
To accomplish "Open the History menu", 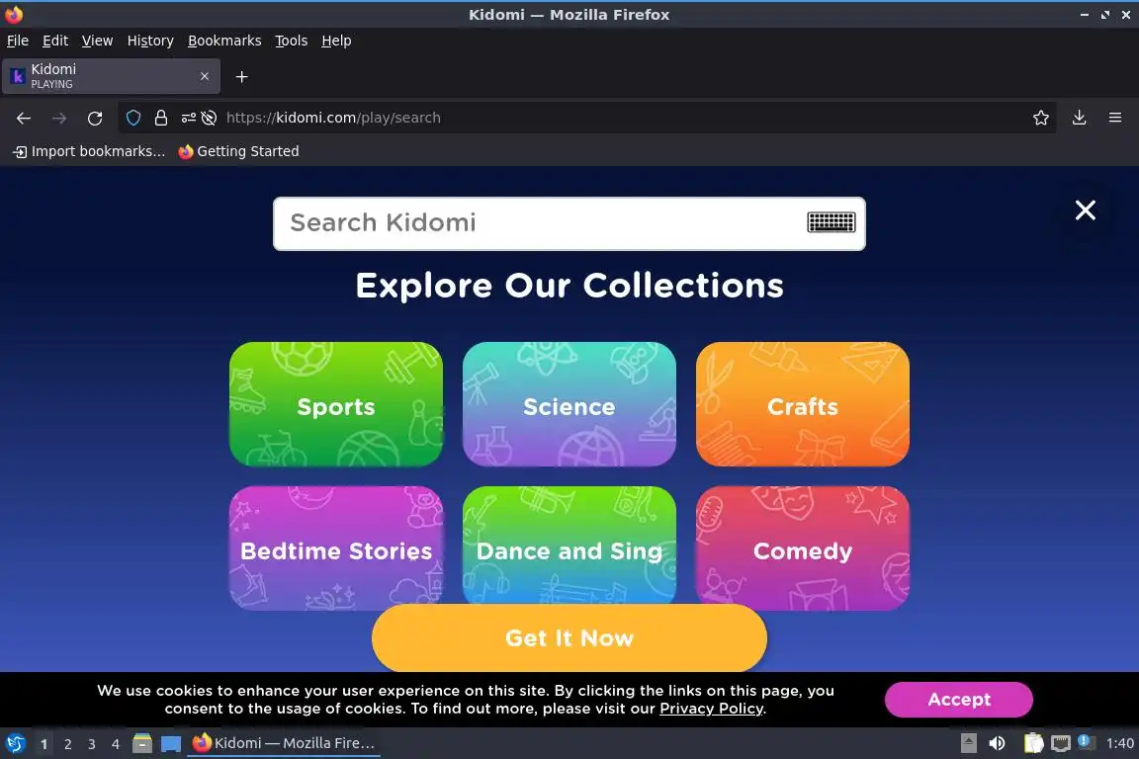I will pos(150,41).
